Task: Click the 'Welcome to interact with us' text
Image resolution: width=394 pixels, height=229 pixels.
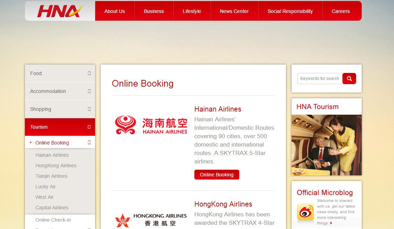Action: 336,212
